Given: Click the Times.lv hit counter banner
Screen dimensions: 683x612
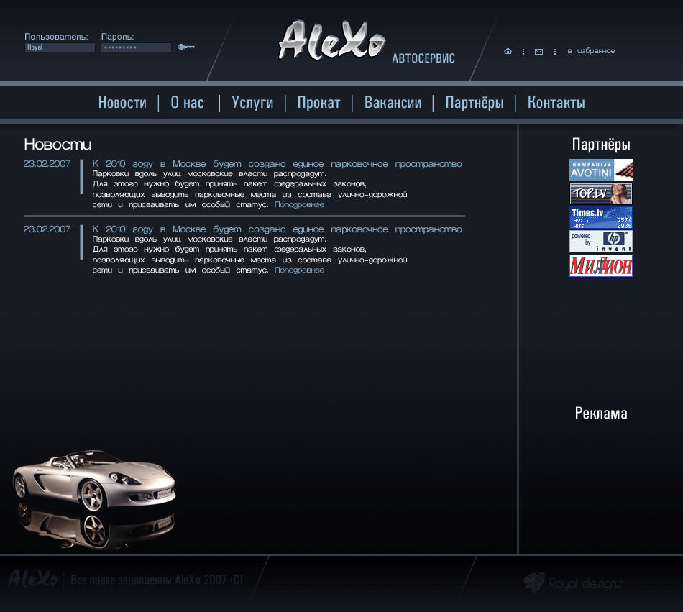Looking at the screenshot, I should (600, 217).
